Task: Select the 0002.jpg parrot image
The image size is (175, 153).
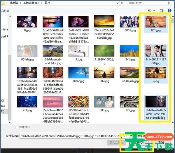Action: click(x=78, y=72)
